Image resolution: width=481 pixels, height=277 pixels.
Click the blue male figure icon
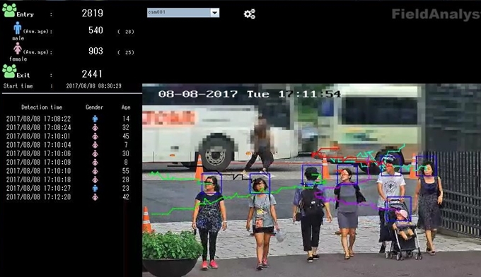click(18, 28)
